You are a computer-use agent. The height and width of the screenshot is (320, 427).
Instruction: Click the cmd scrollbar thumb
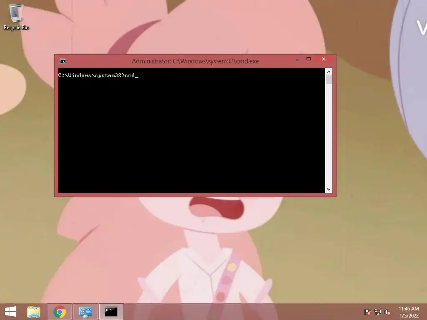click(329, 80)
